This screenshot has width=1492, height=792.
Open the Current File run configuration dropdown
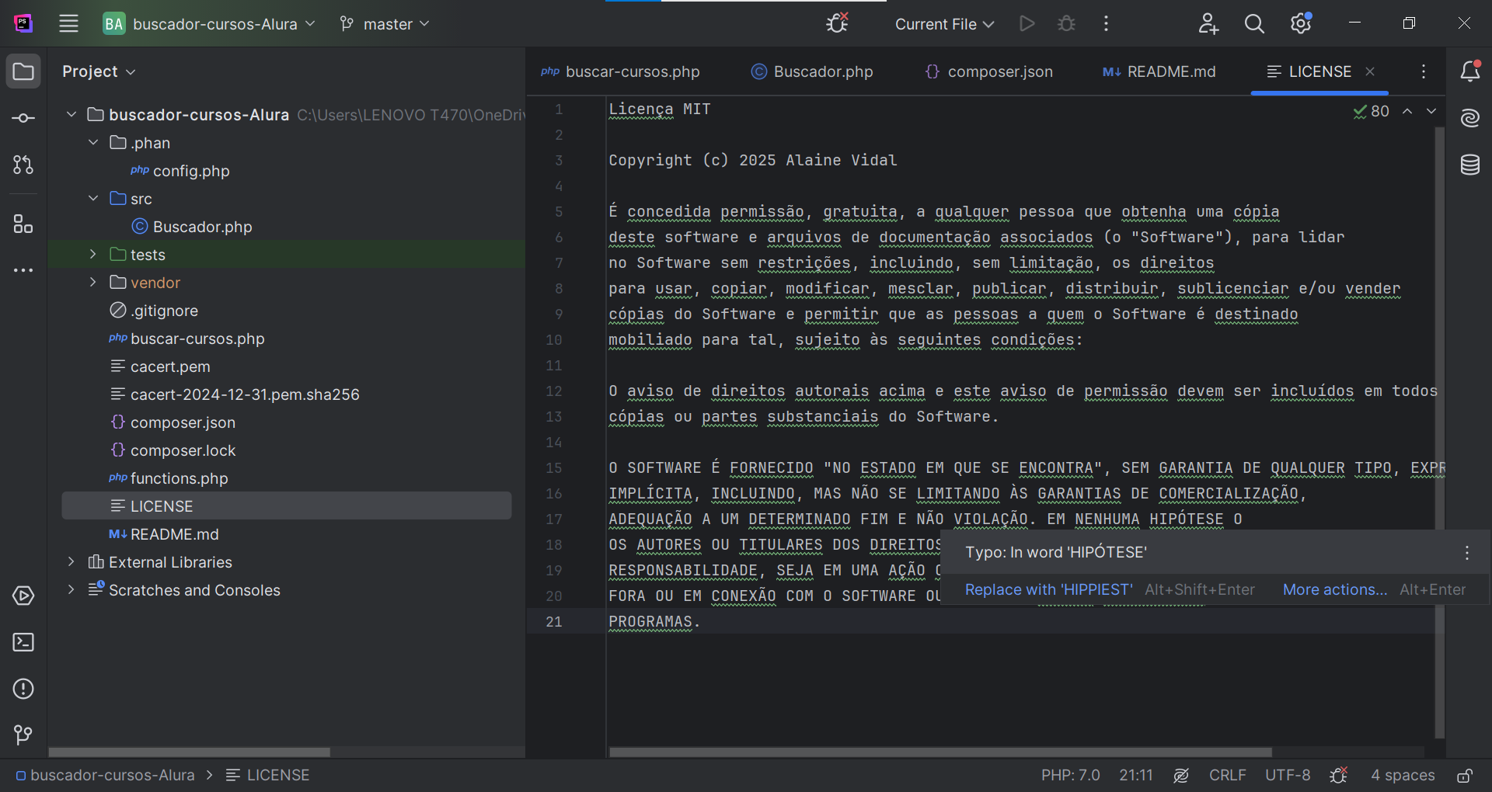tap(944, 23)
